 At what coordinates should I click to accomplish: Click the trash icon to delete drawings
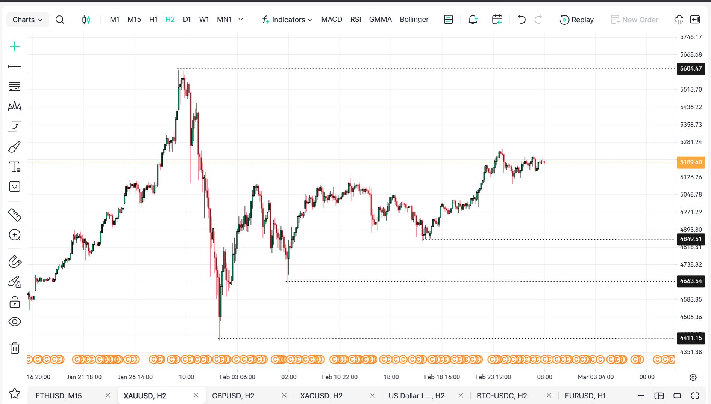[x=15, y=348]
